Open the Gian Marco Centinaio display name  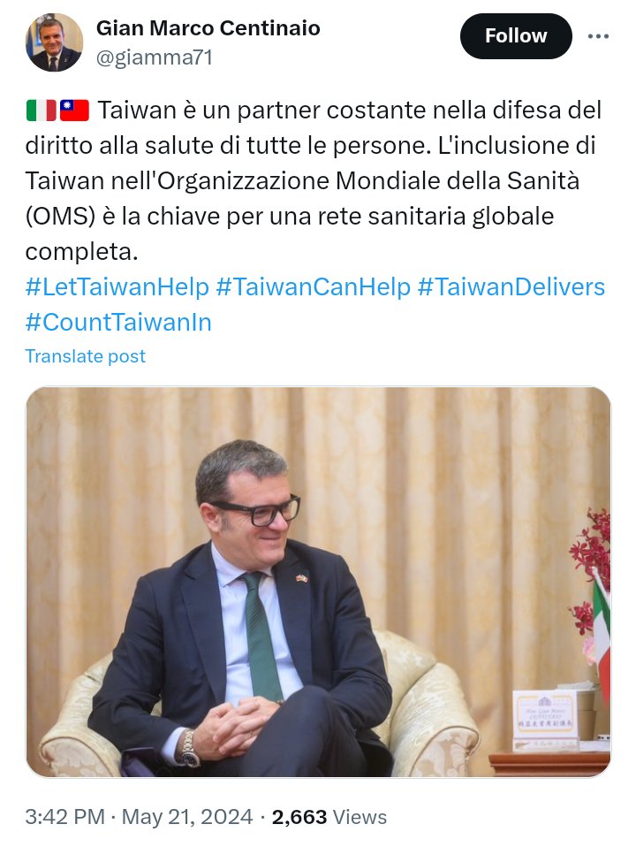coord(208,28)
